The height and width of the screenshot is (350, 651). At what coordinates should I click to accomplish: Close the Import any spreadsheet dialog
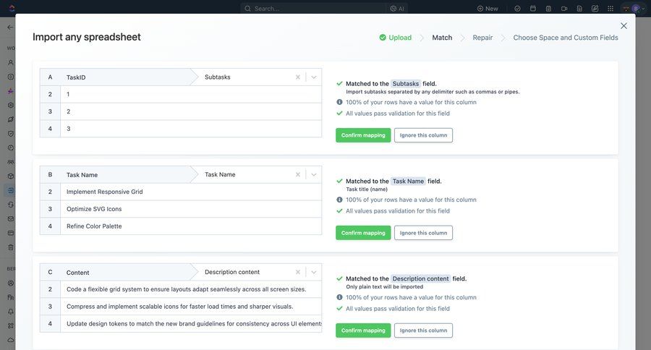(624, 26)
